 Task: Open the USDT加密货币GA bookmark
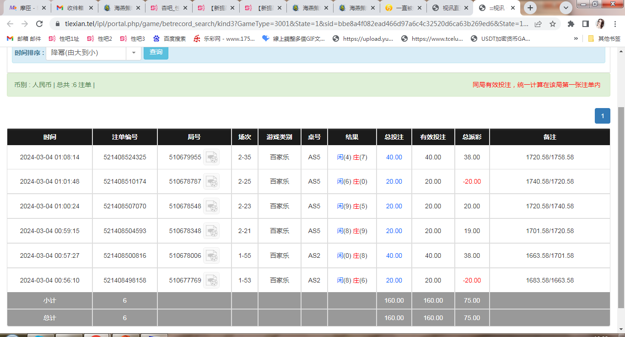pos(501,39)
